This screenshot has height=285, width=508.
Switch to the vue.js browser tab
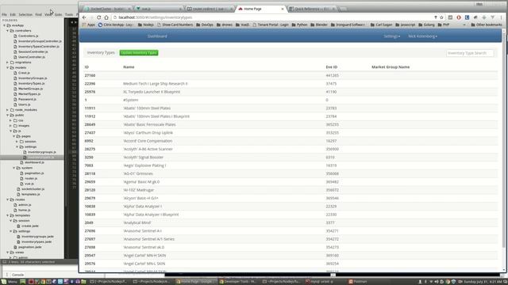[x=158, y=9]
